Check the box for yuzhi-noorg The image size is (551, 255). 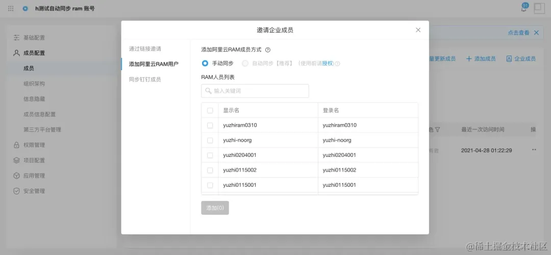[210, 140]
